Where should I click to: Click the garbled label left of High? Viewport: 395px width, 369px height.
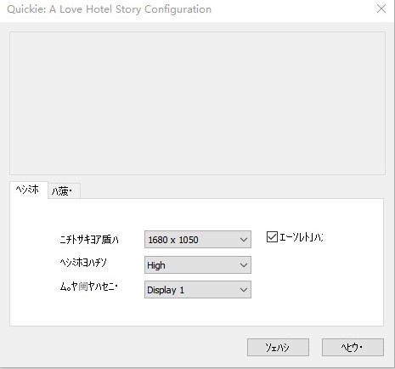click(x=83, y=264)
